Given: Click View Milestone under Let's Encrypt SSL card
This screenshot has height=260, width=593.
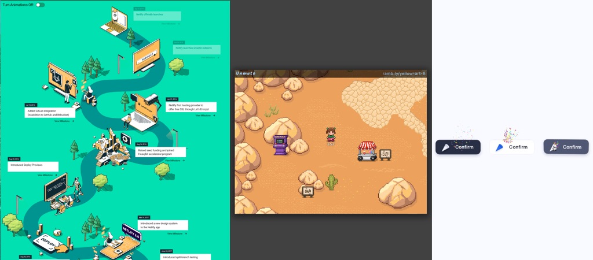Looking at the screenshot, I should pos(204,116).
